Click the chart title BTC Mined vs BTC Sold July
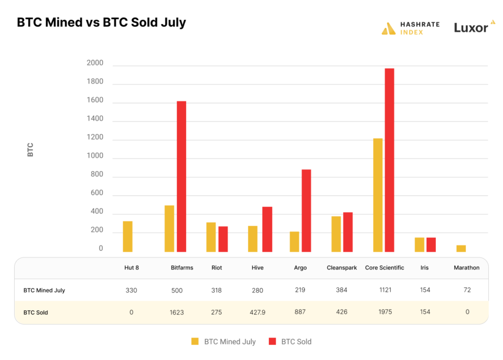Screen dimensions: 503x360 pos(101,23)
